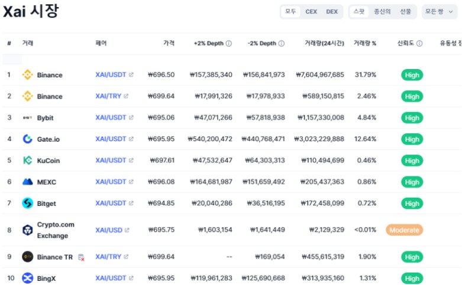Open the XAI/USDT pair link for BingX
Image resolution: width=462 pixels, height=285 pixels.
pyautogui.click(x=111, y=278)
